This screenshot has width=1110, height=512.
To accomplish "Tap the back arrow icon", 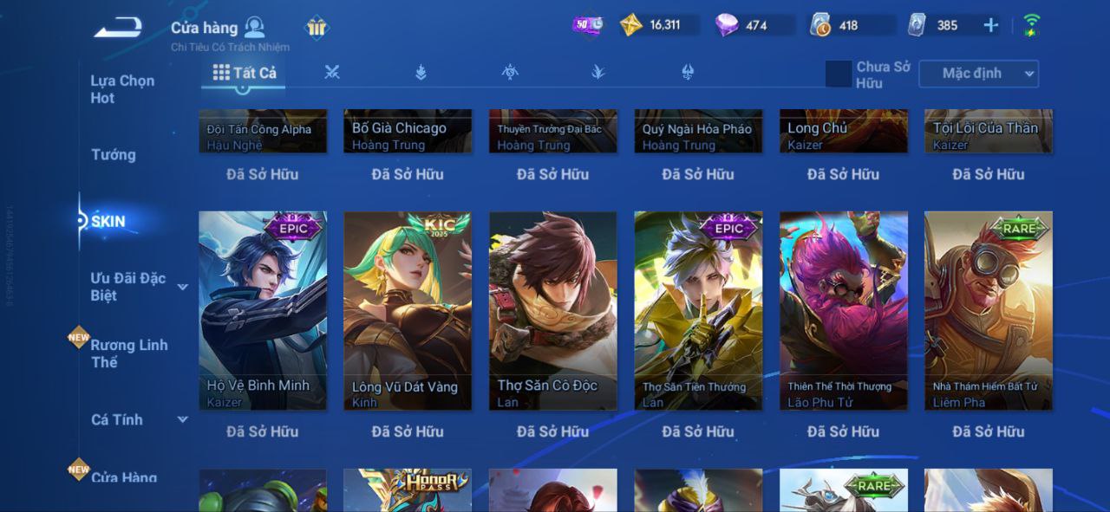I will [119, 27].
